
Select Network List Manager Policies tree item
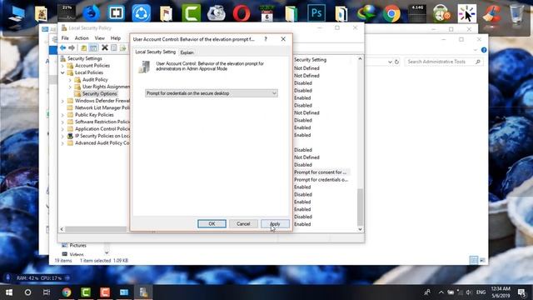[102, 107]
